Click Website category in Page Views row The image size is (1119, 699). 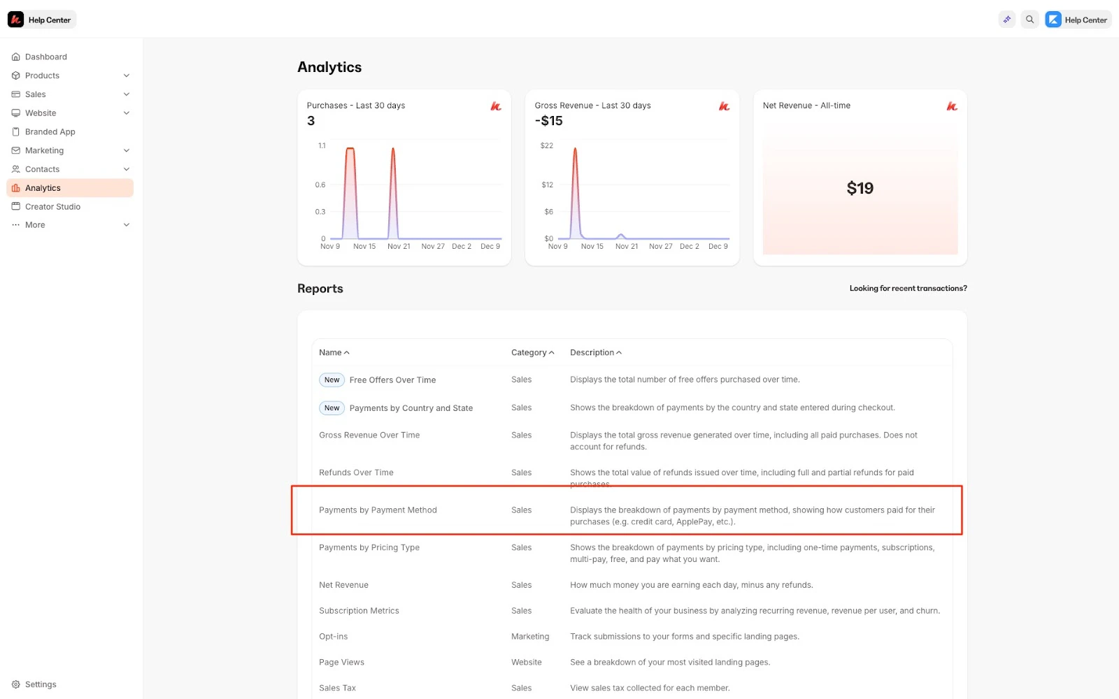[x=527, y=663]
